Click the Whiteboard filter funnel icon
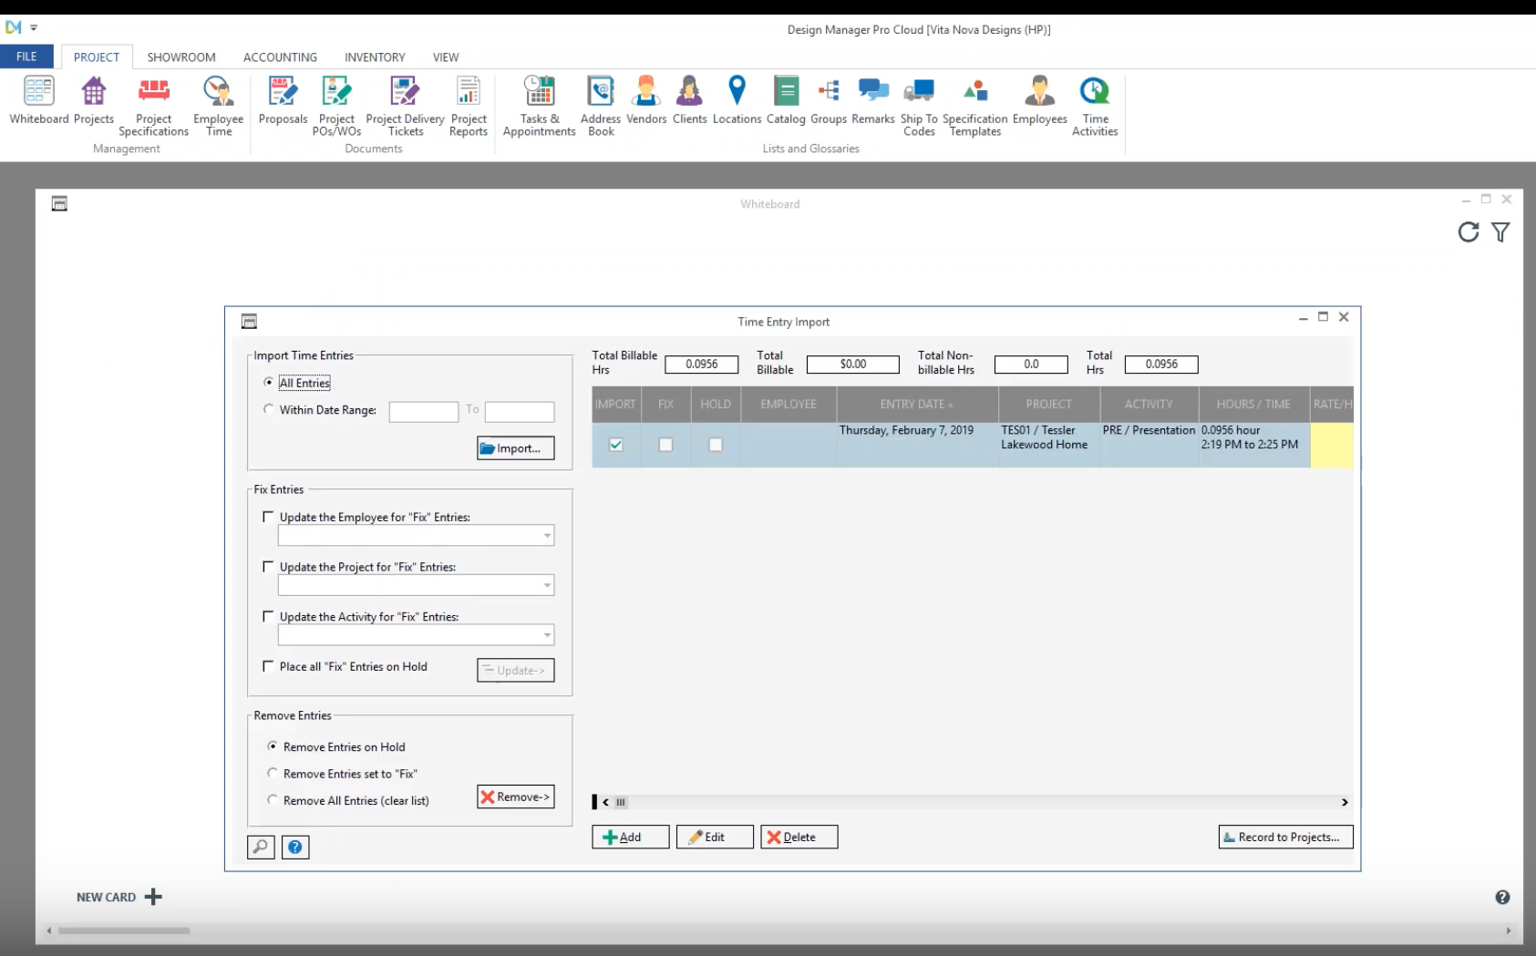The image size is (1536, 956). pyautogui.click(x=1500, y=232)
